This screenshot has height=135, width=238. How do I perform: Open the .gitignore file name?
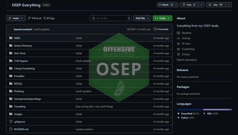pos(19,122)
